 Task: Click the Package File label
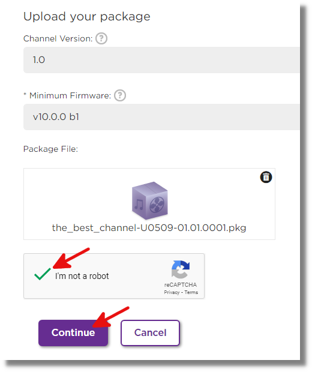coord(50,149)
